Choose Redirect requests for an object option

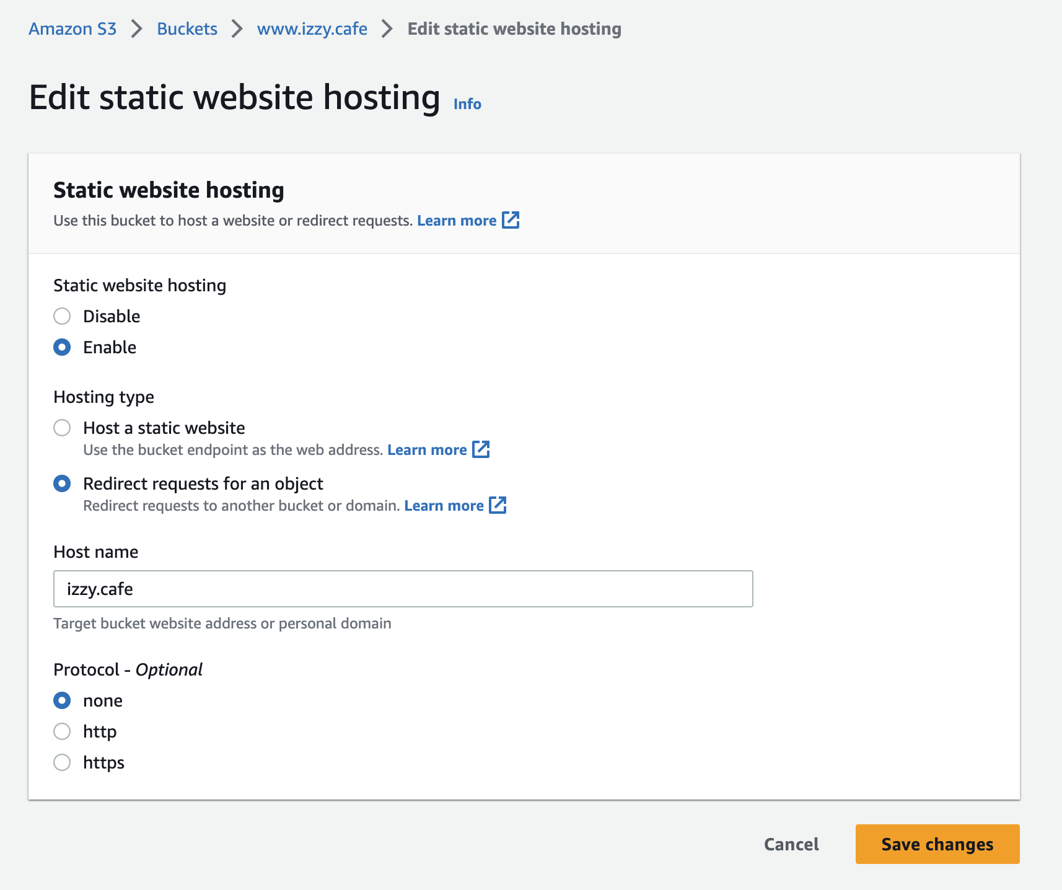coord(62,483)
